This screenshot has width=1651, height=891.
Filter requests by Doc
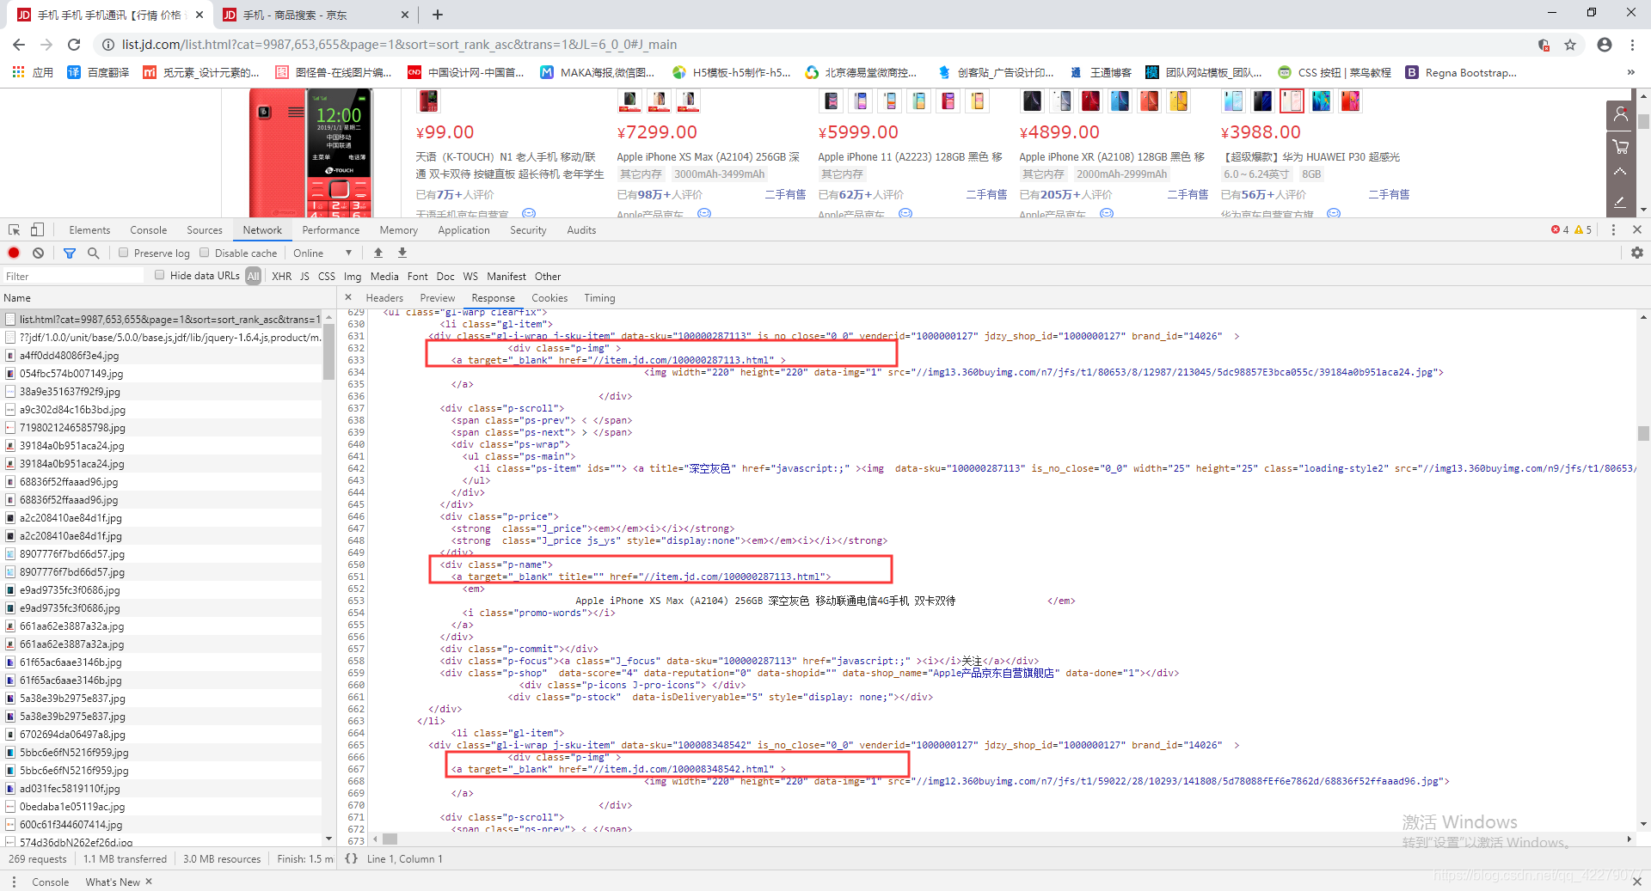[x=445, y=276]
